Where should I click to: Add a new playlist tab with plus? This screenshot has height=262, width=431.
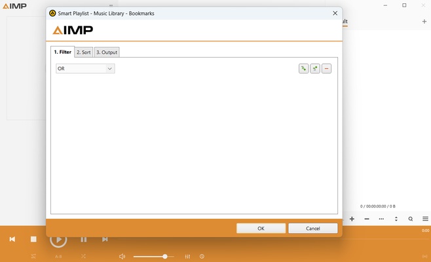click(424, 21)
